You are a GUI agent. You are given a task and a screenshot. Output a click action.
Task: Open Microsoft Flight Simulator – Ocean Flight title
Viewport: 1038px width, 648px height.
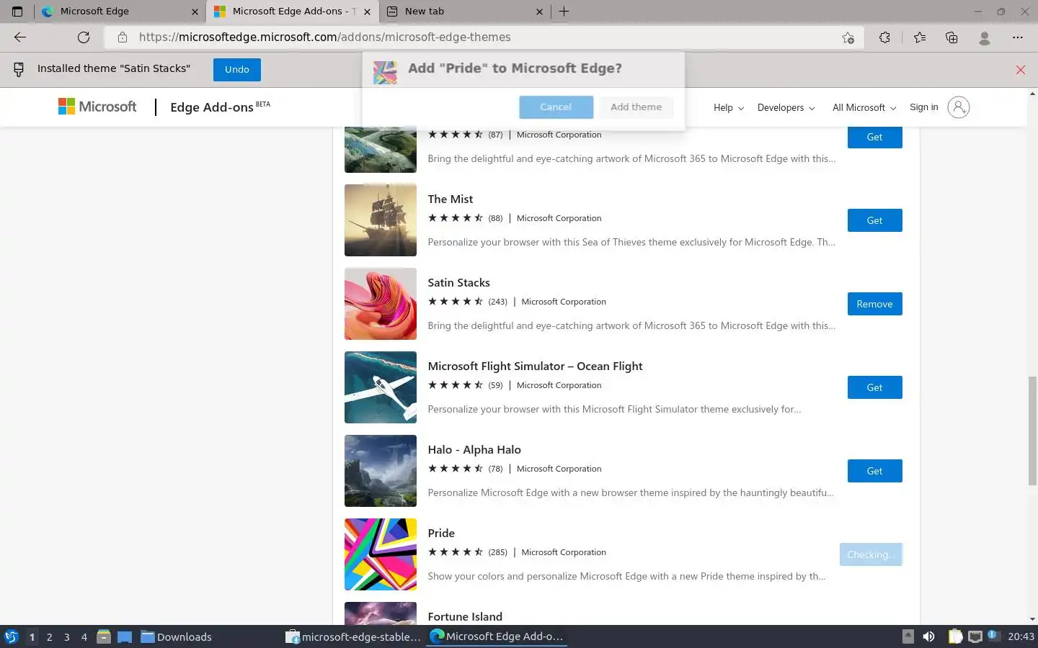coord(535,366)
